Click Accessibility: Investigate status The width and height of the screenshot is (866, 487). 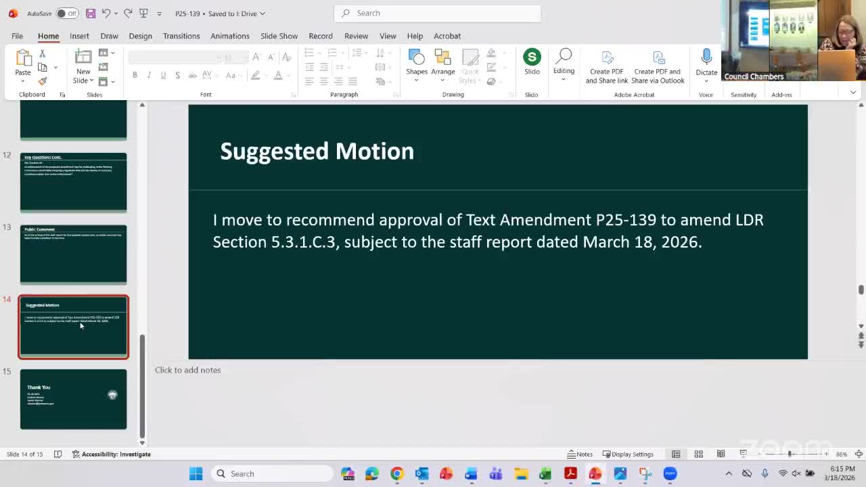coord(112,454)
